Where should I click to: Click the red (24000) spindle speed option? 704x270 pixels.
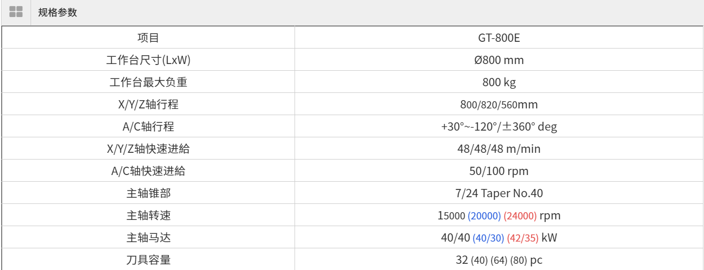pyautogui.click(x=520, y=216)
